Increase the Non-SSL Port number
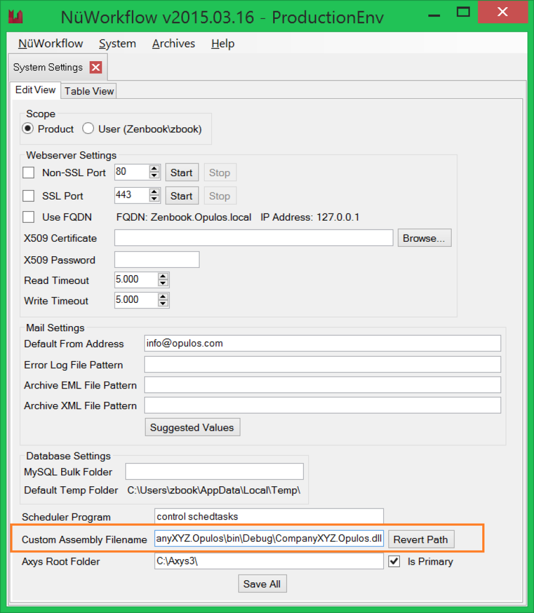 154,169
